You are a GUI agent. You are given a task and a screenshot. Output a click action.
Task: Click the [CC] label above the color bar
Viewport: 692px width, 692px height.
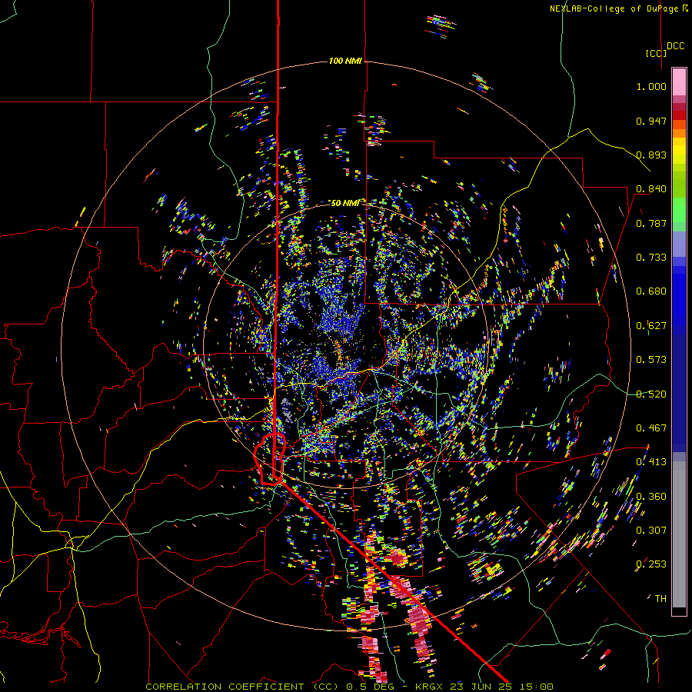tap(656, 53)
